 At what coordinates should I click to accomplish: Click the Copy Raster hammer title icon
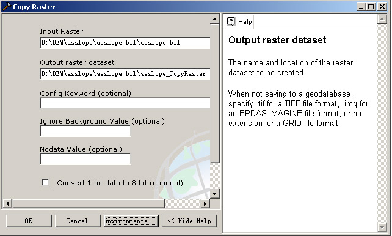click(x=7, y=7)
